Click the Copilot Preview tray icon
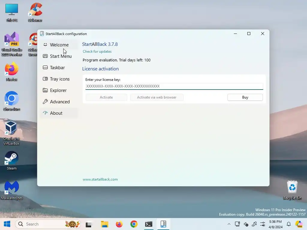Image resolution: width=307 pixels, height=230 pixels. [x=299, y=224]
